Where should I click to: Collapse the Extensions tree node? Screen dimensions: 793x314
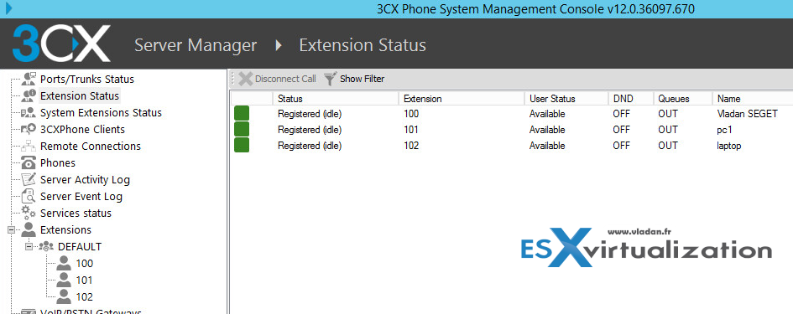point(12,229)
